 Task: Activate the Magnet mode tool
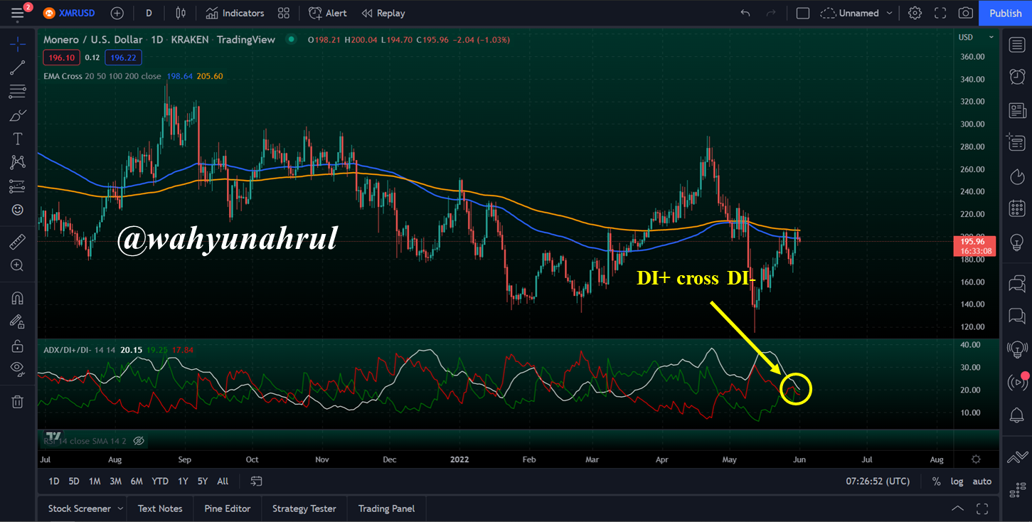pyautogui.click(x=18, y=298)
